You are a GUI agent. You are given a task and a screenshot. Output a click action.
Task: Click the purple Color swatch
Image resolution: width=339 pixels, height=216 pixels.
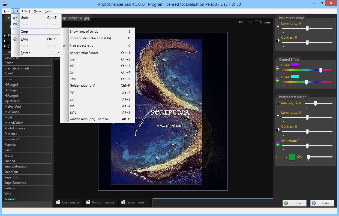click(295, 65)
